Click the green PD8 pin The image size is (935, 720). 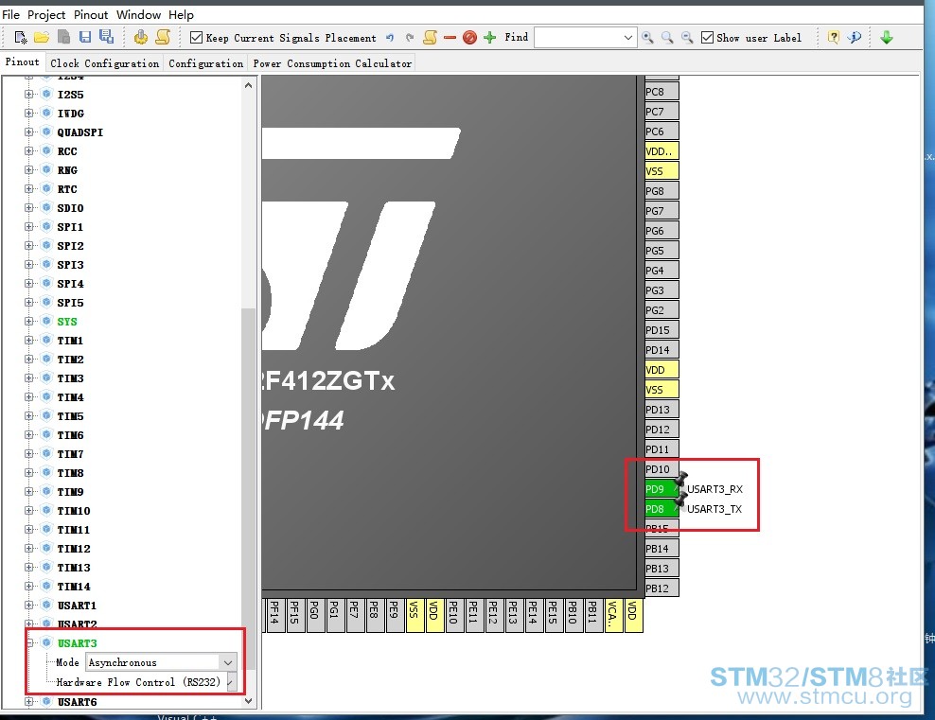pos(662,508)
